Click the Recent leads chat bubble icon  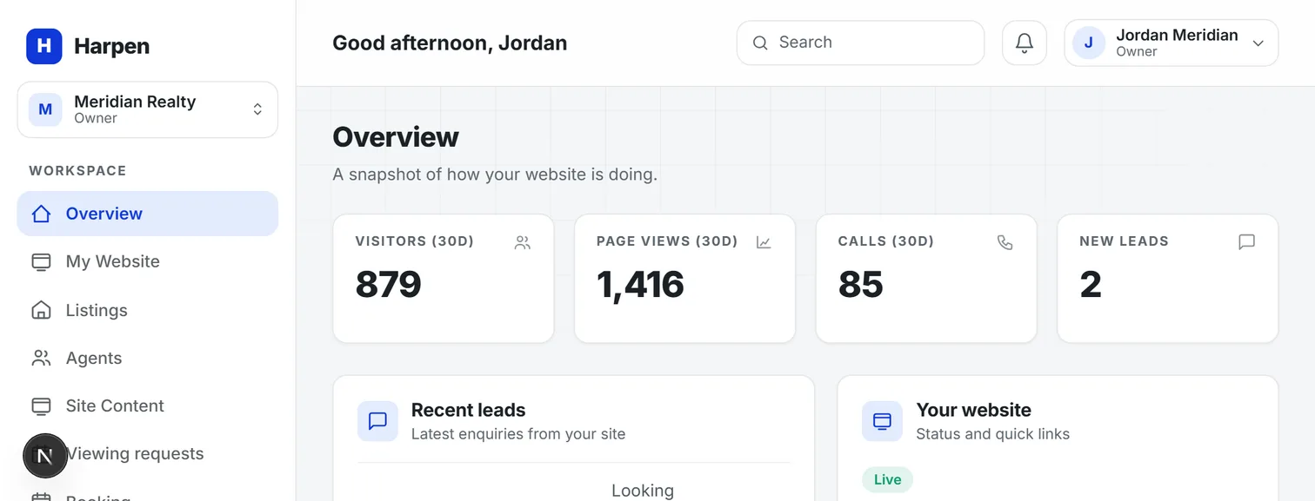click(x=377, y=421)
